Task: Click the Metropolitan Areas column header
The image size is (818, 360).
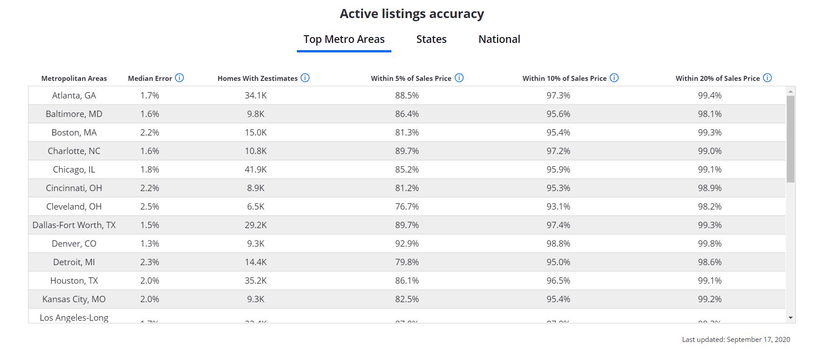Action: pos(74,79)
